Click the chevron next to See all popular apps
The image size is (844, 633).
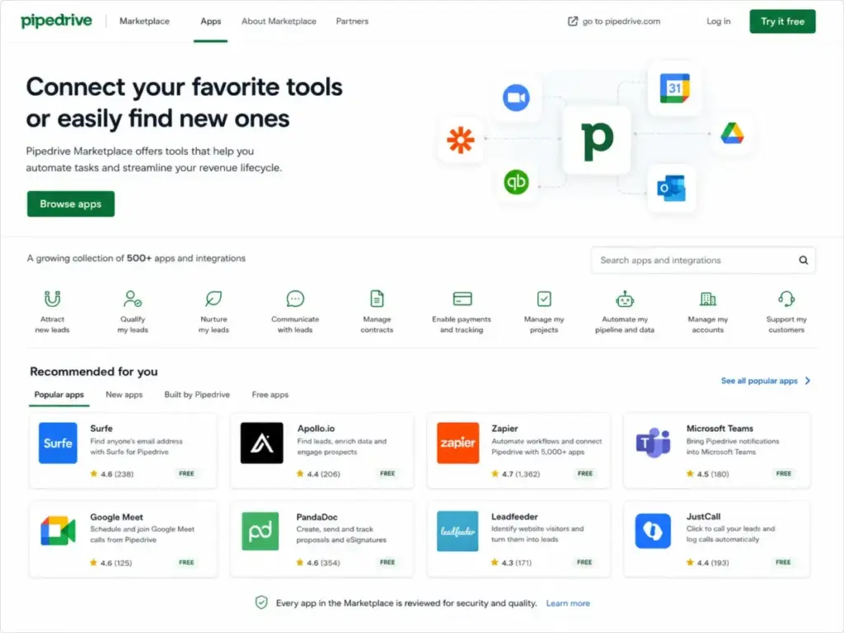point(808,381)
